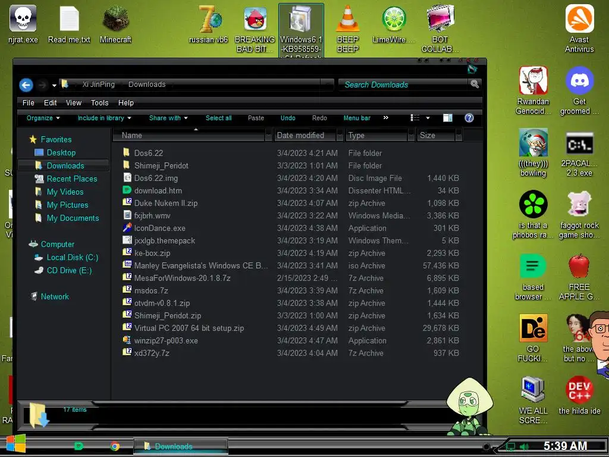Launch the green ICQ flower desktop icon
This screenshot has height=457, width=609.
click(533, 215)
